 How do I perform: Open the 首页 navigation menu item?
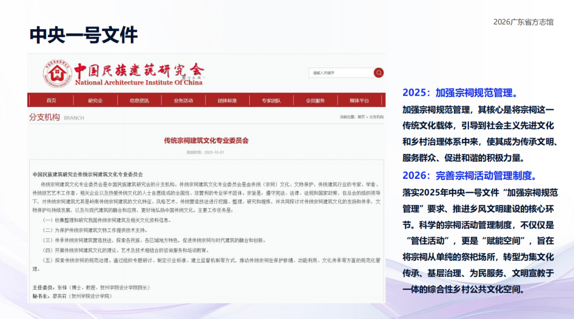click(51, 100)
